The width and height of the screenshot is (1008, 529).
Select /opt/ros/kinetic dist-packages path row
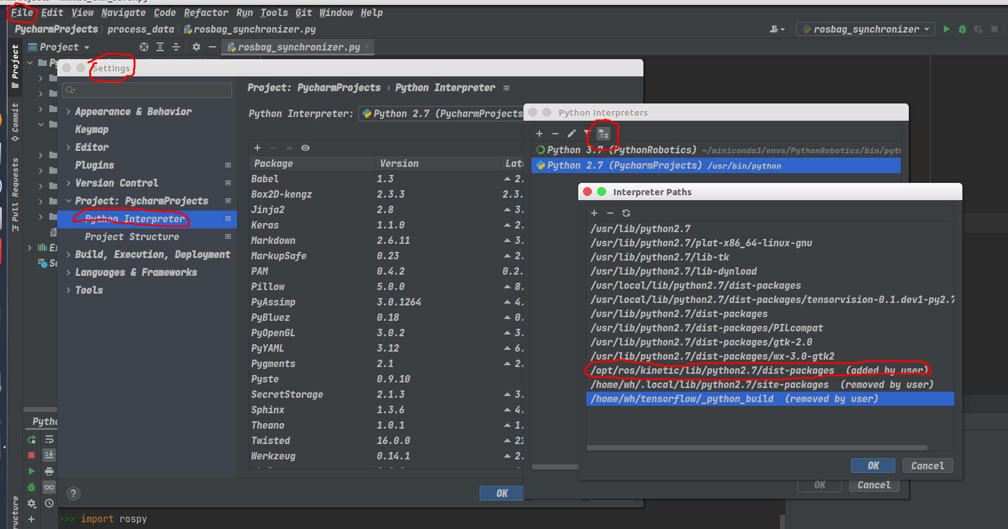point(770,370)
